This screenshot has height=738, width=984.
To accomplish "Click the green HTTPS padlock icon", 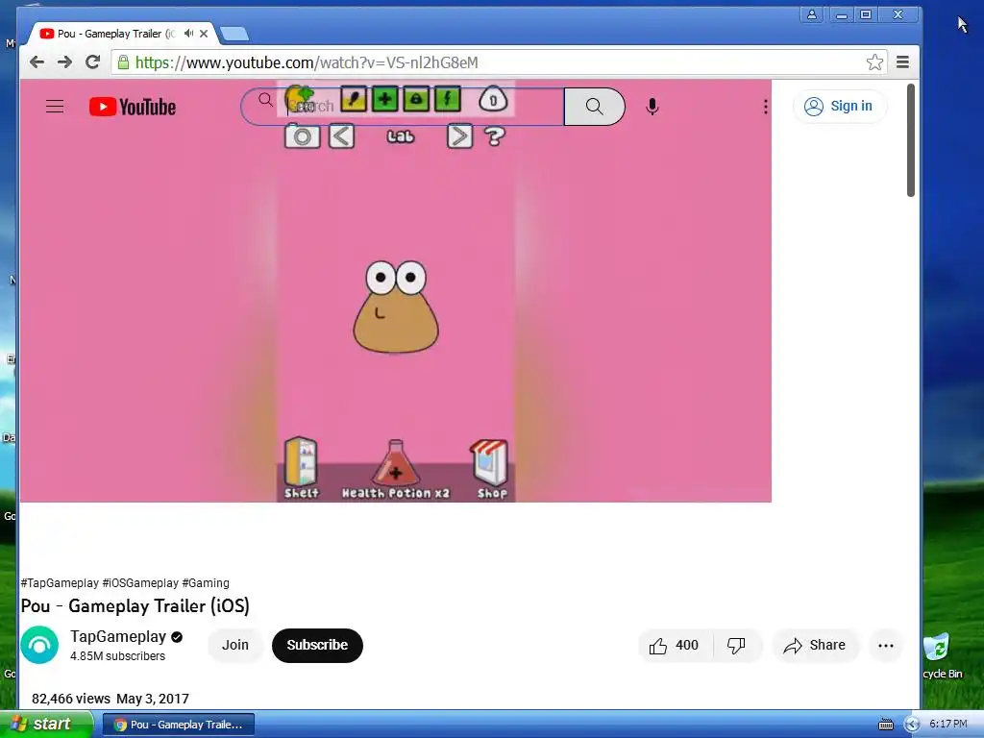I will 124,62.
